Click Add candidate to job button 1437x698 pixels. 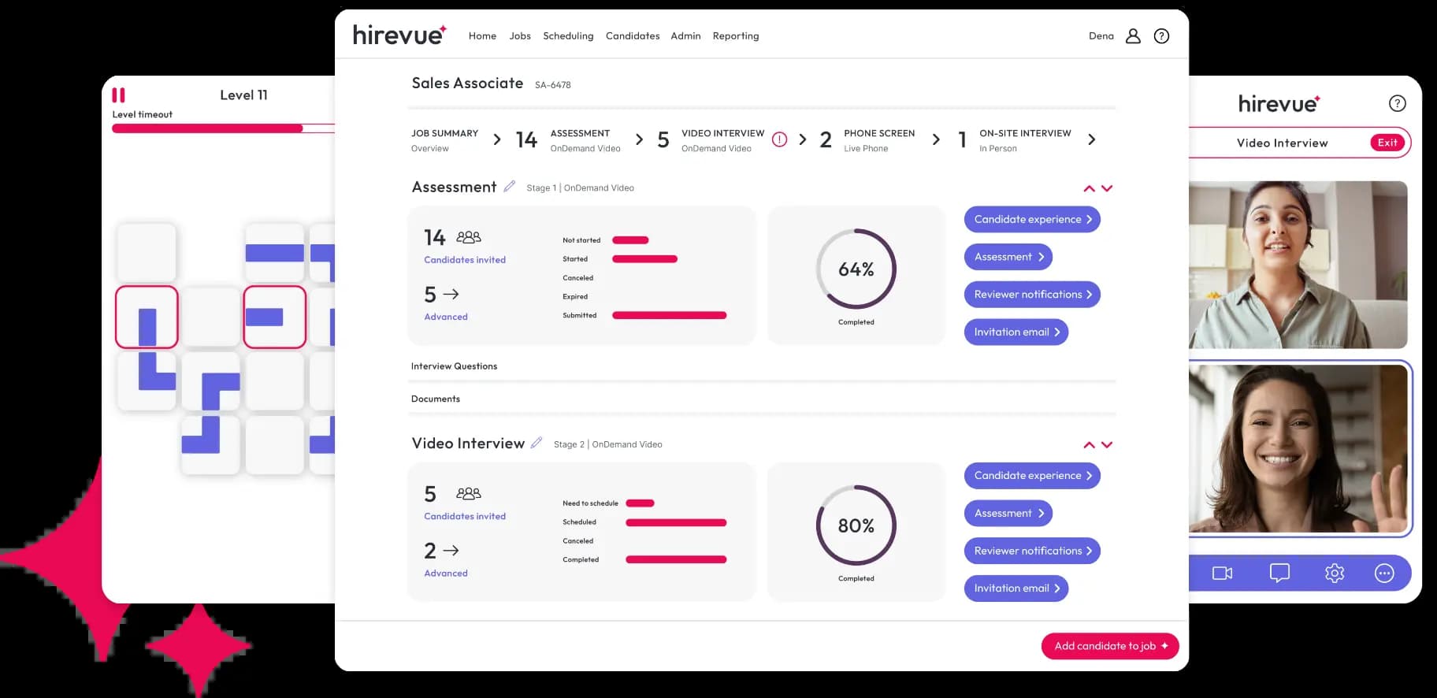(1110, 646)
